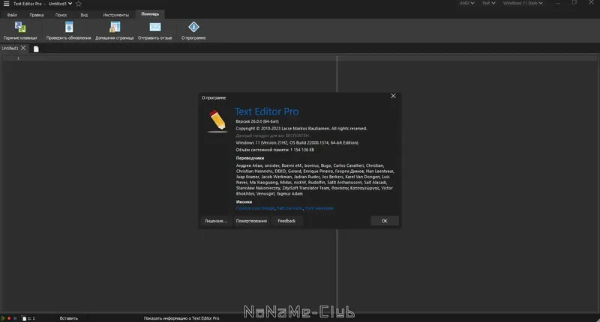Select the Untitled1 document tab
This screenshot has width=600, height=322.
click(x=10, y=48)
